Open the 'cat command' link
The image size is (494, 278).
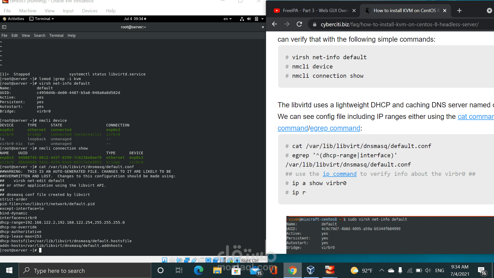coord(476,117)
